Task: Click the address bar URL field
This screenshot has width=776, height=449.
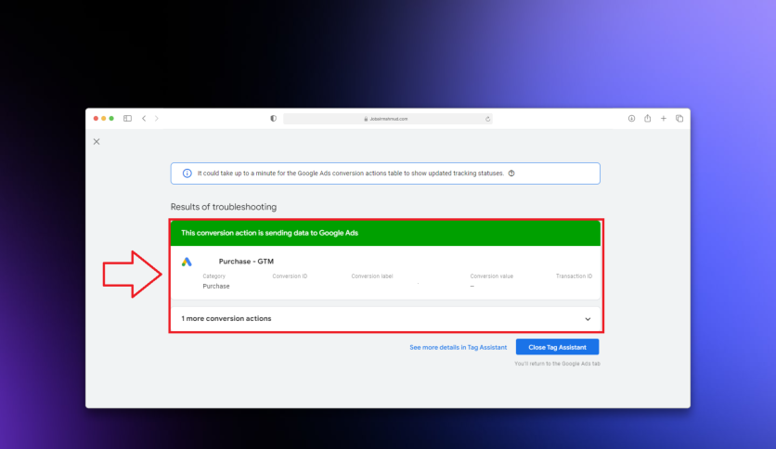Action: pos(387,119)
